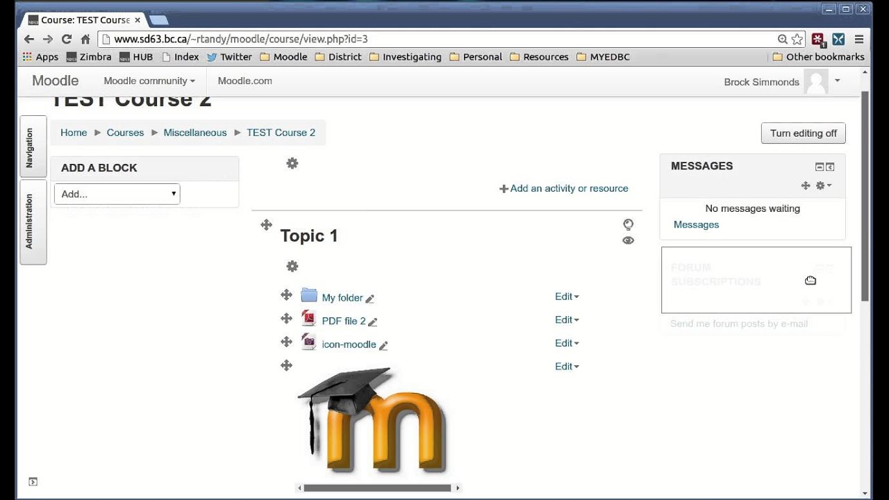Screen dimensions: 889x500
Task: Click the large Moodle logo image
Action: [373, 421]
